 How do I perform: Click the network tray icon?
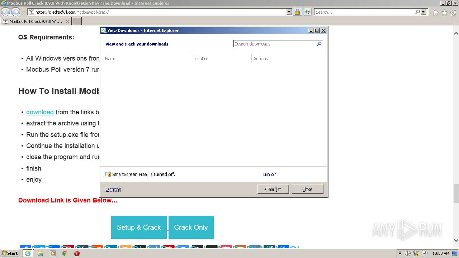pos(416,253)
